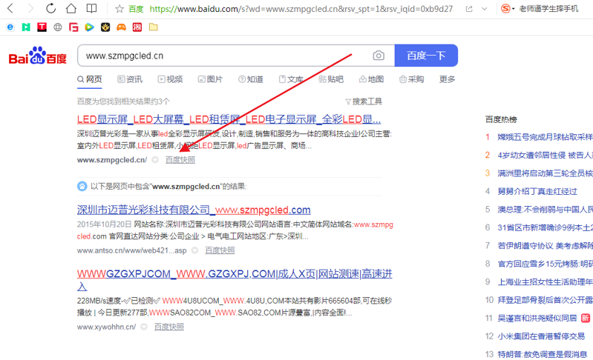Viewport: 593px width, 360px height.
Task: Open hot topic 6 31省区市新增确诊9例
Action: point(545,227)
